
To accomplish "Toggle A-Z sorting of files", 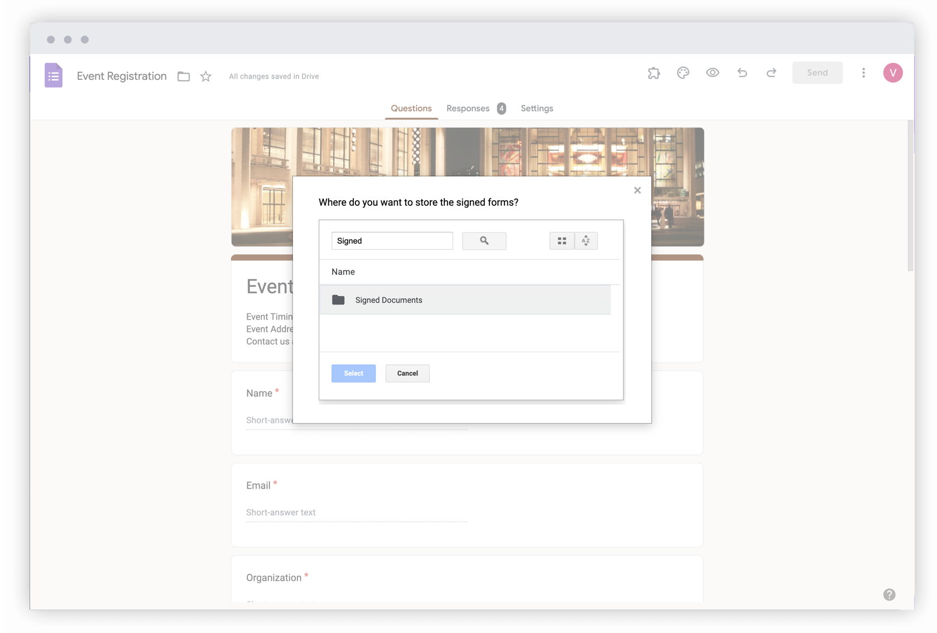I will point(585,240).
